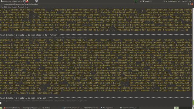Open the Places menu in top panel

15,1
